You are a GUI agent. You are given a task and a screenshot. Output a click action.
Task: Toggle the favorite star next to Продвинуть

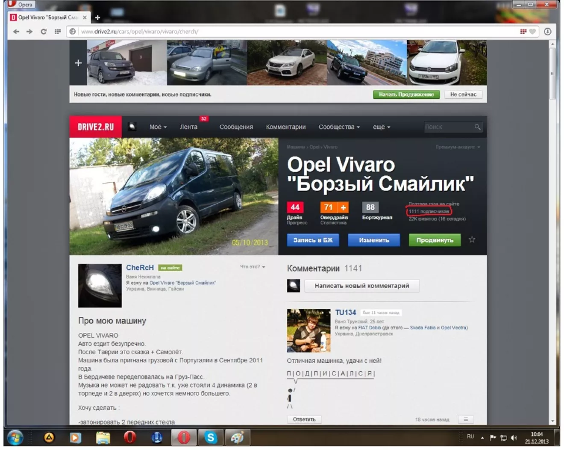pyautogui.click(x=472, y=240)
